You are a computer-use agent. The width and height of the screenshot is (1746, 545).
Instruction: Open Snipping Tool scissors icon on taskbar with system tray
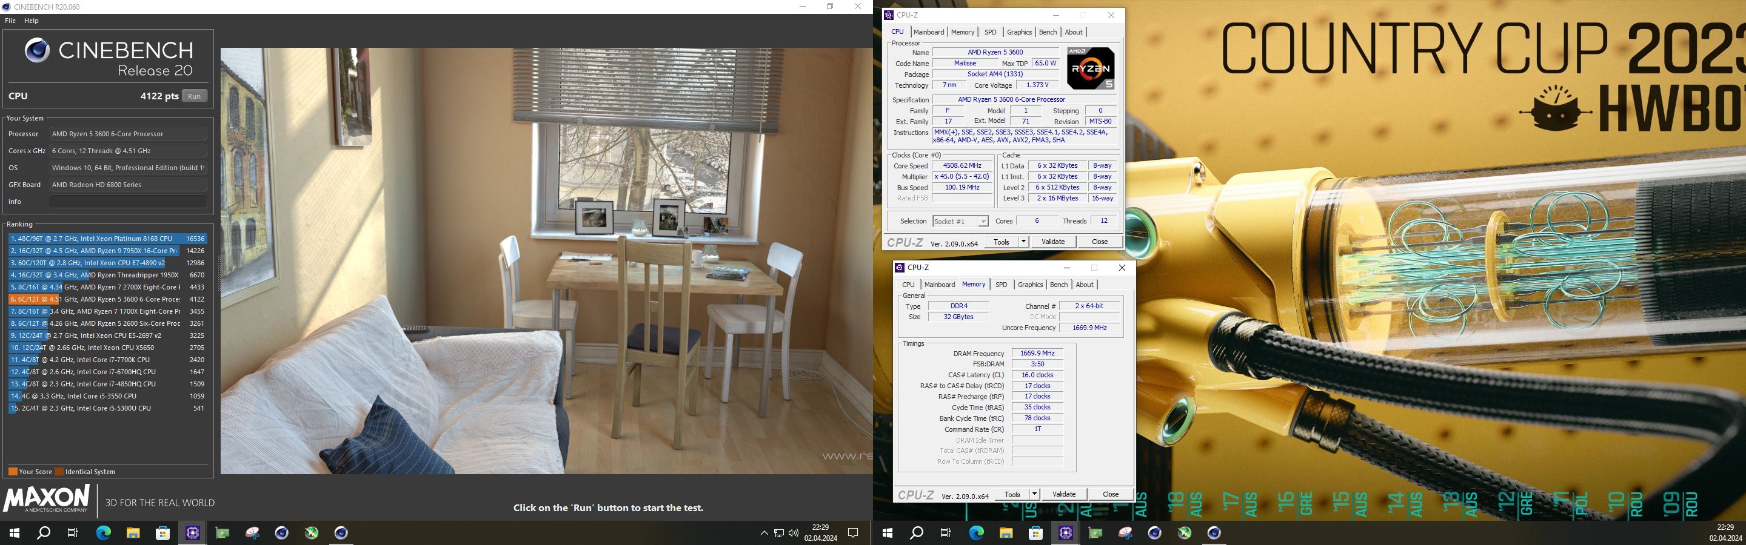[252, 533]
